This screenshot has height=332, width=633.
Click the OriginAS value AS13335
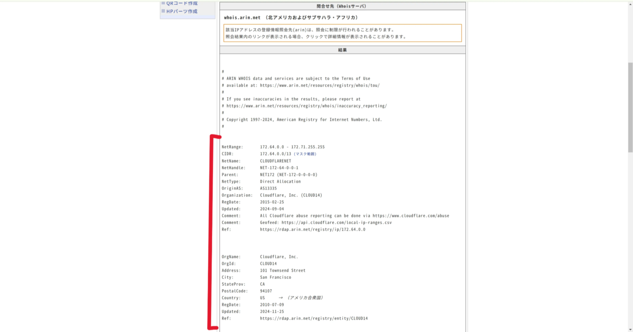click(x=268, y=188)
